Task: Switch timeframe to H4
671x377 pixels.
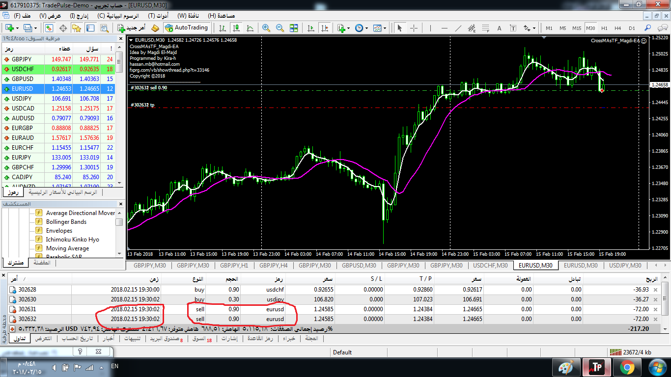Action: click(618, 28)
